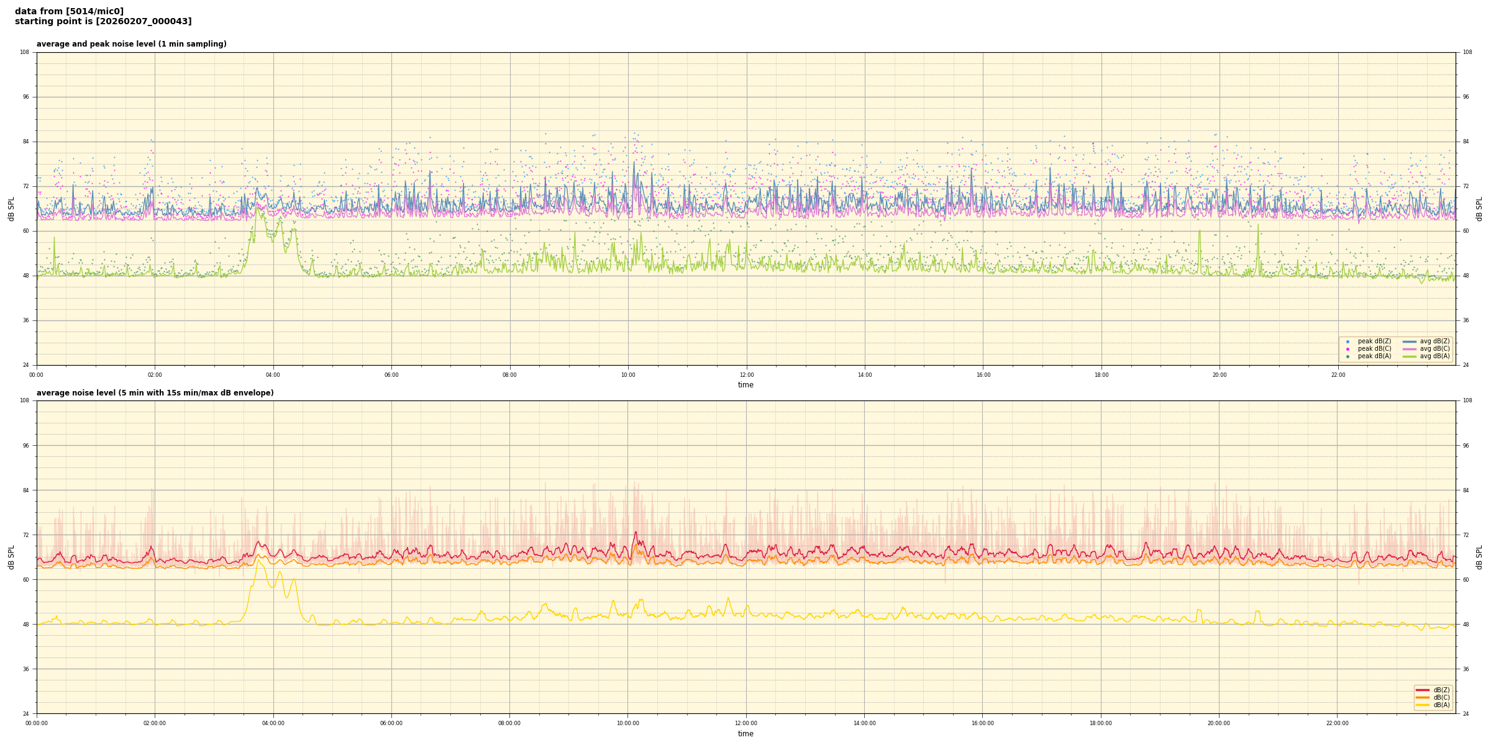Click the 04:00:00 tick on bottom chart axis

click(273, 723)
